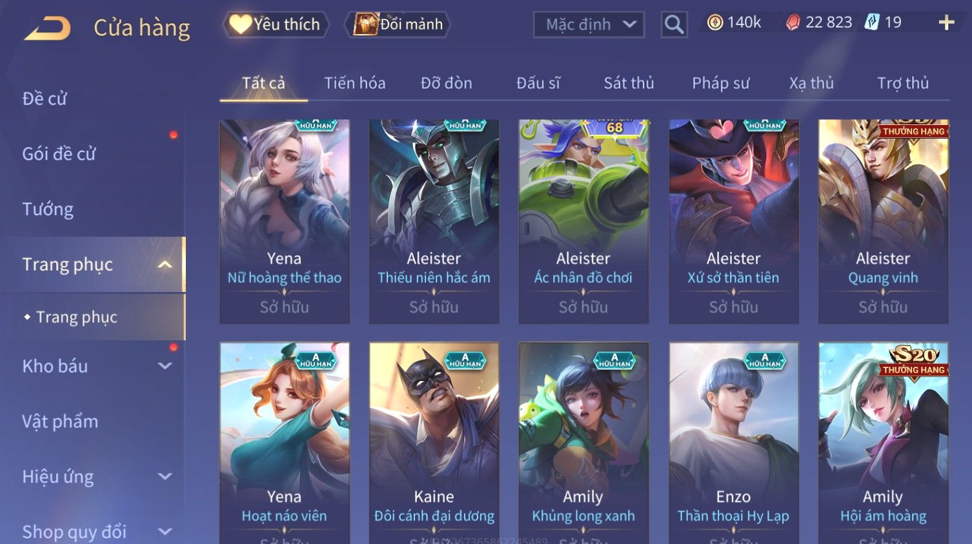Screen dimensions: 972x544
Task: Select Aleister Ác nhân đồ chơi skin card
Action: [x=583, y=221]
